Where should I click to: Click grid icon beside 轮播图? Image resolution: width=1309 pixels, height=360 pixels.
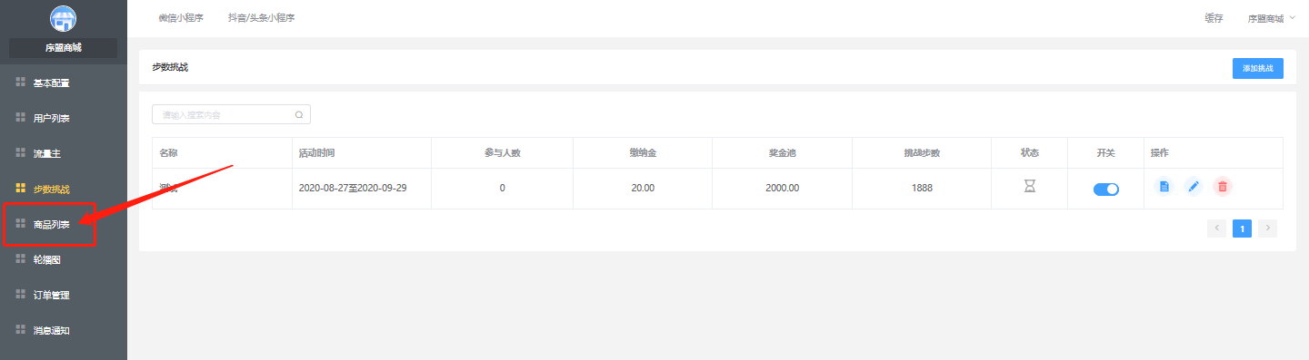(21, 259)
